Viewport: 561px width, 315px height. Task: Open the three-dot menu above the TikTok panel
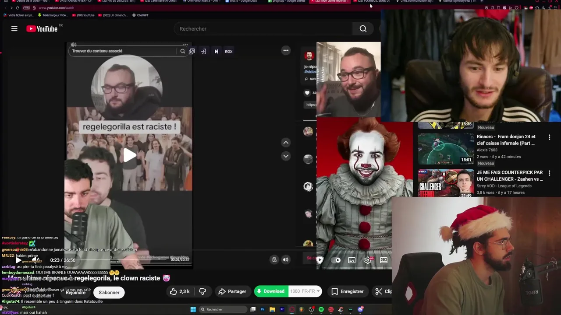(x=286, y=50)
